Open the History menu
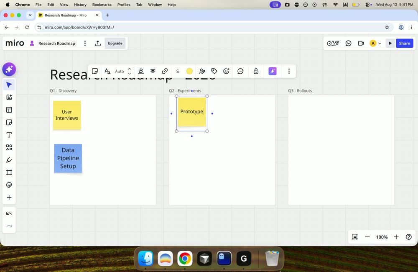418x272 pixels. click(x=80, y=5)
